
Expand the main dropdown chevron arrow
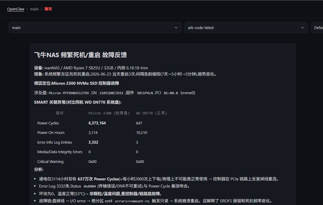click(176, 28)
